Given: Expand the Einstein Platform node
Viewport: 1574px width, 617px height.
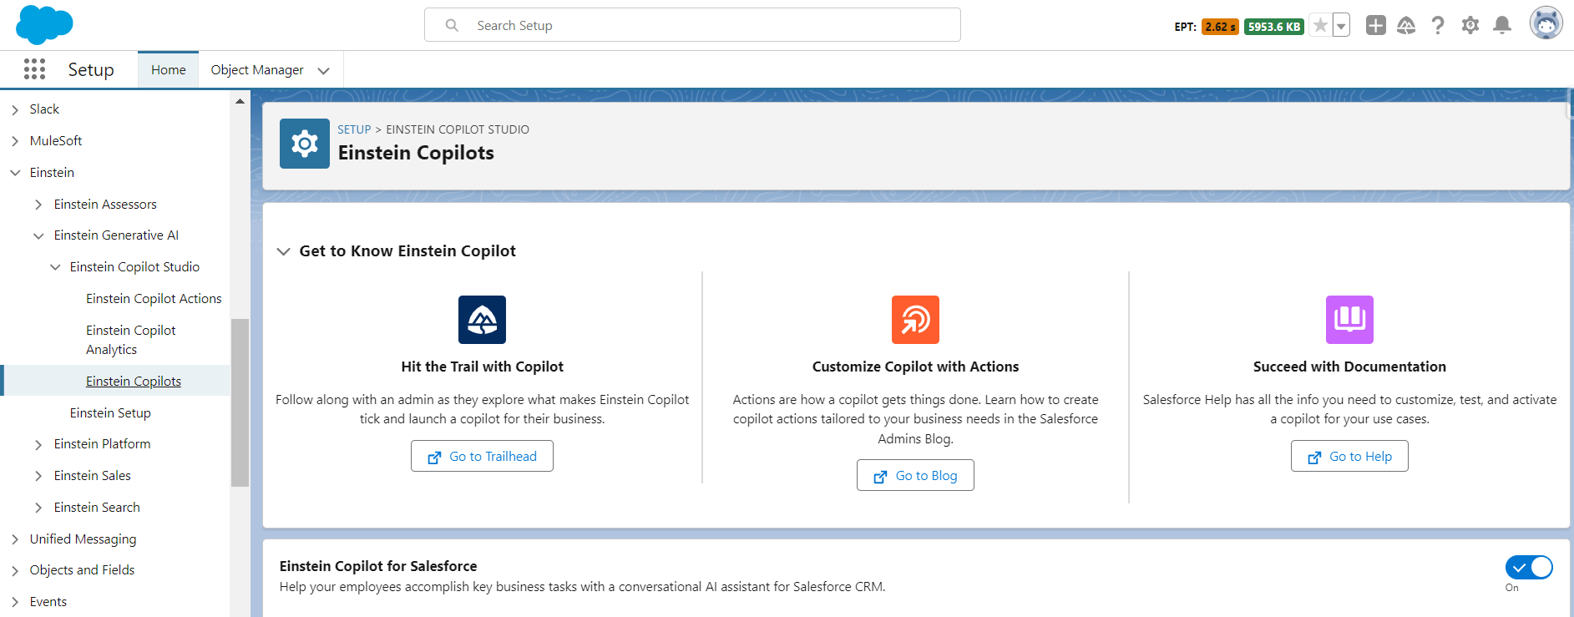Looking at the screenshot, I should 38,445.
